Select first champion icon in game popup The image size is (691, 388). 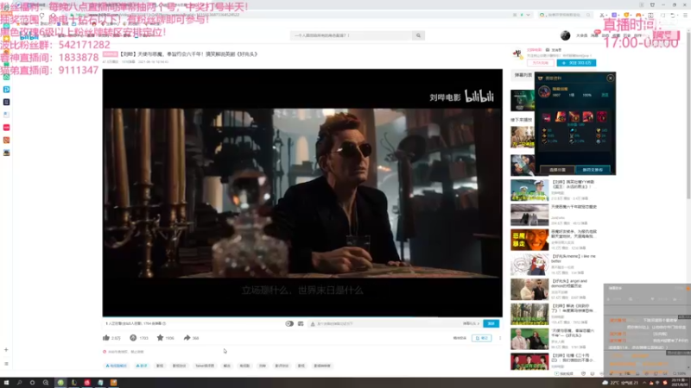tap(547, 117)
